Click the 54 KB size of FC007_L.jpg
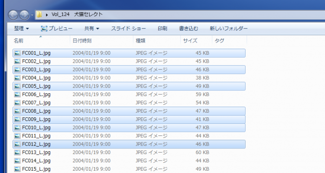This screenshot has width=325, height=173. tap(202, 103)
